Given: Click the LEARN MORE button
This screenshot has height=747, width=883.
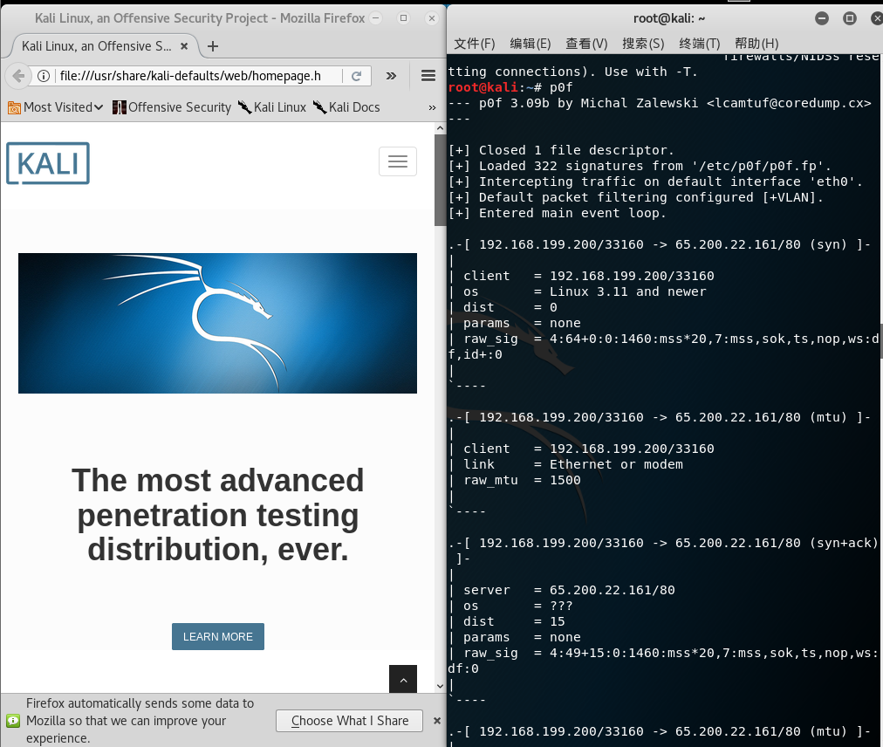Looking at the screenshot, I should coord(217,636).
